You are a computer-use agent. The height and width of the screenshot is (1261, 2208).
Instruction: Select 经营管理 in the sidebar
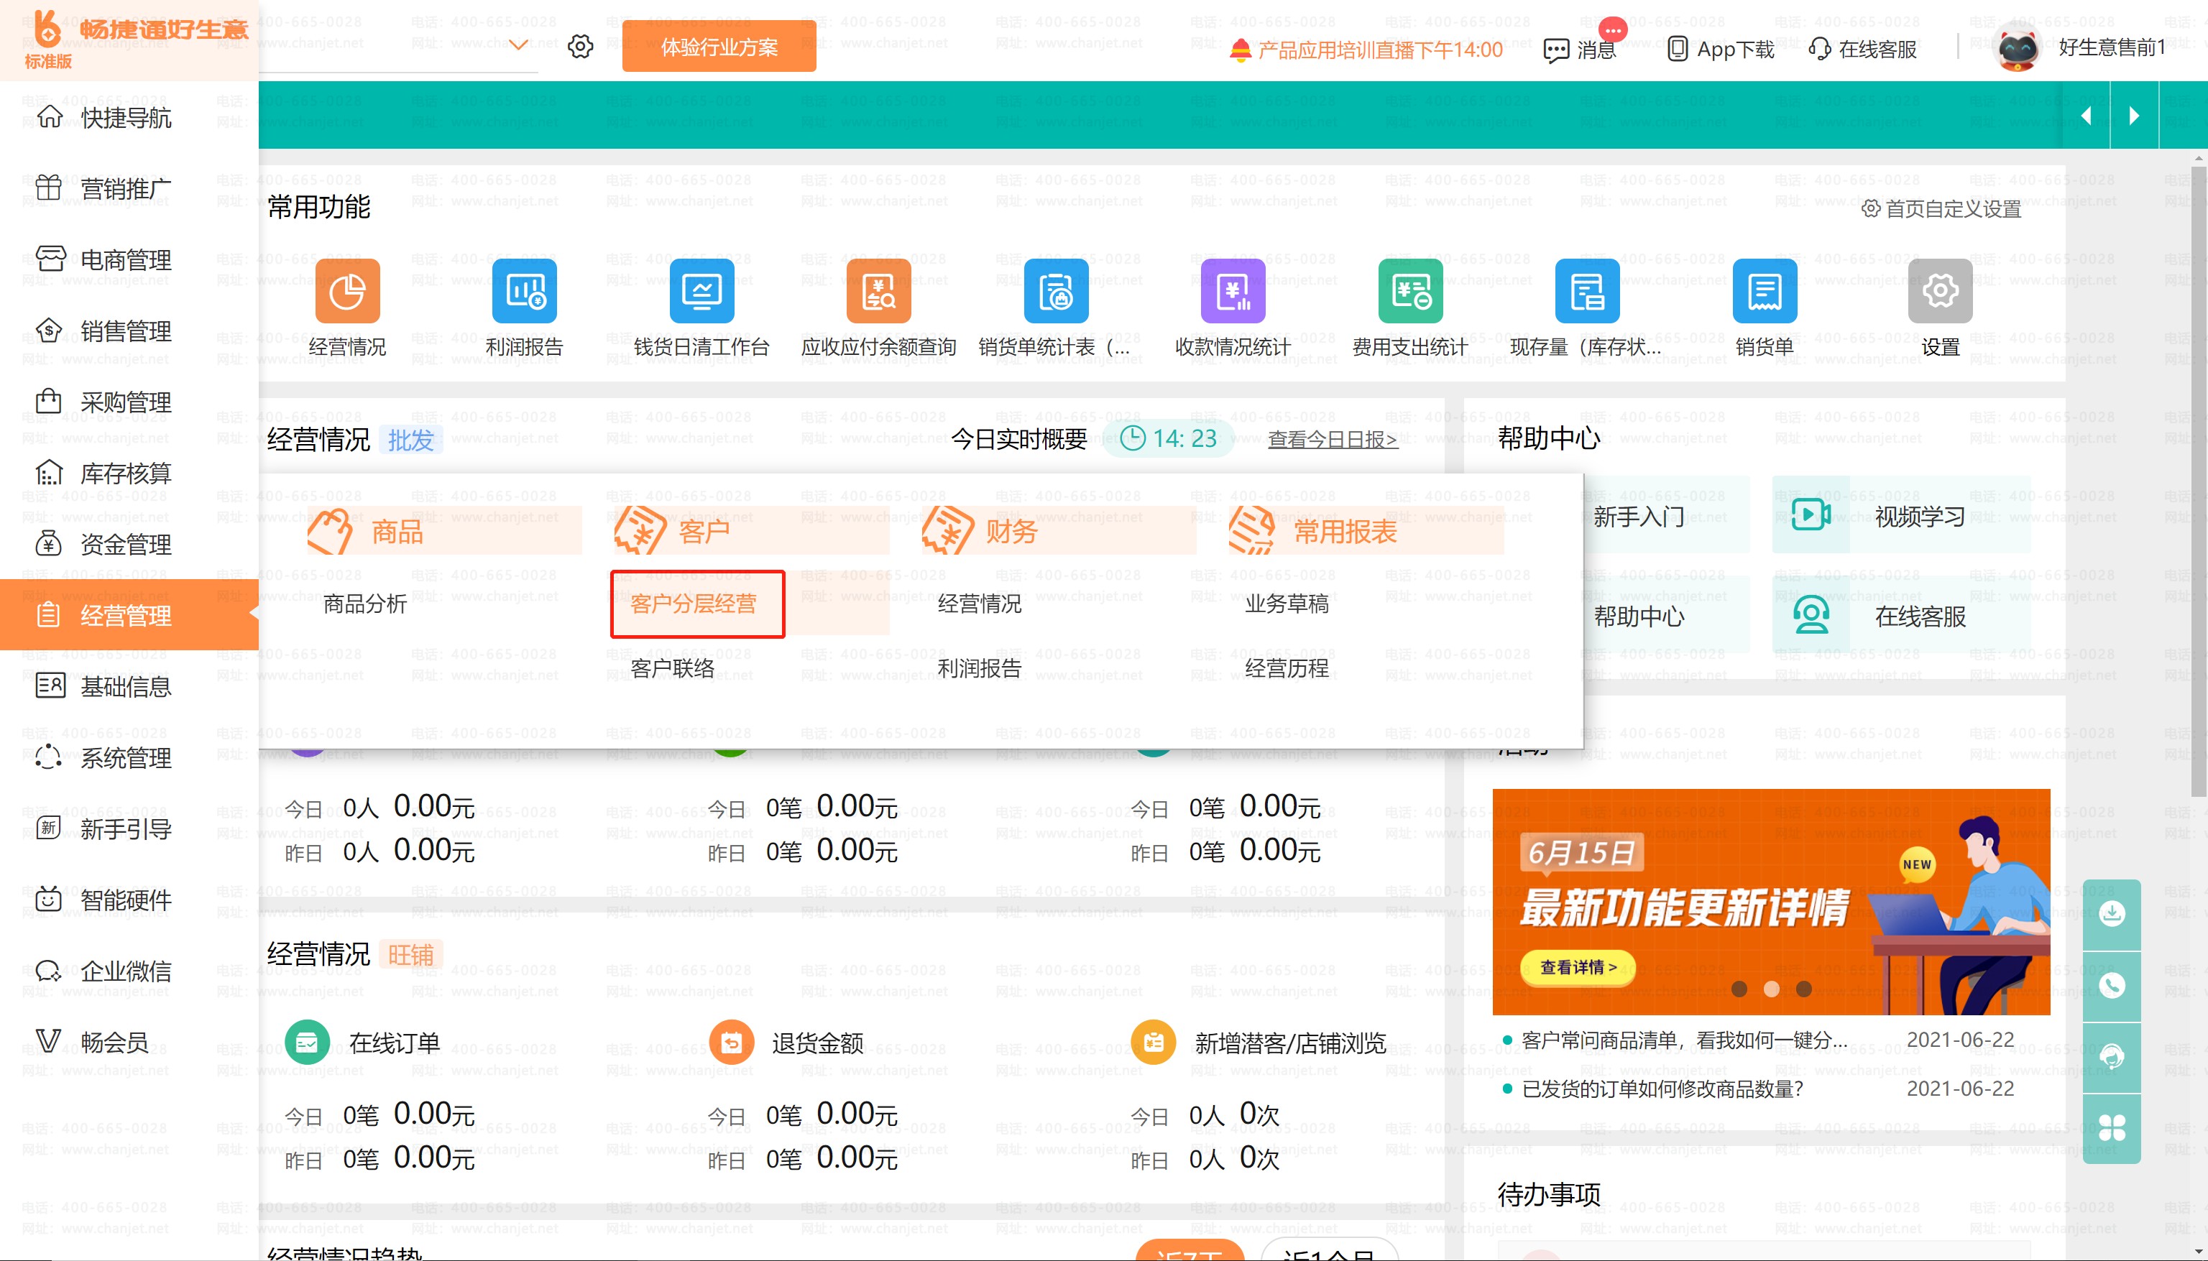click(129, 615)
